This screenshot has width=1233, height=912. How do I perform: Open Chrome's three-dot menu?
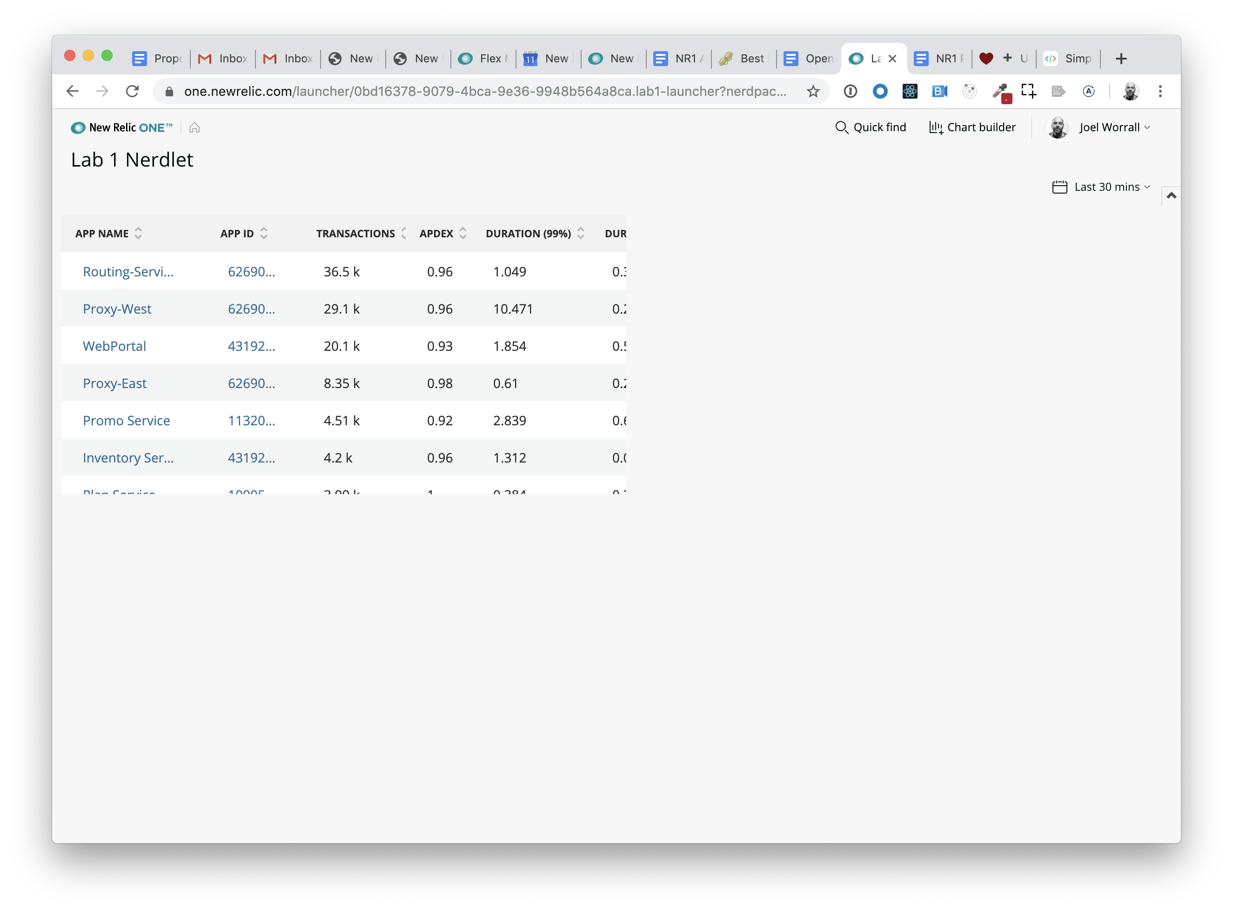(1159, 92)
